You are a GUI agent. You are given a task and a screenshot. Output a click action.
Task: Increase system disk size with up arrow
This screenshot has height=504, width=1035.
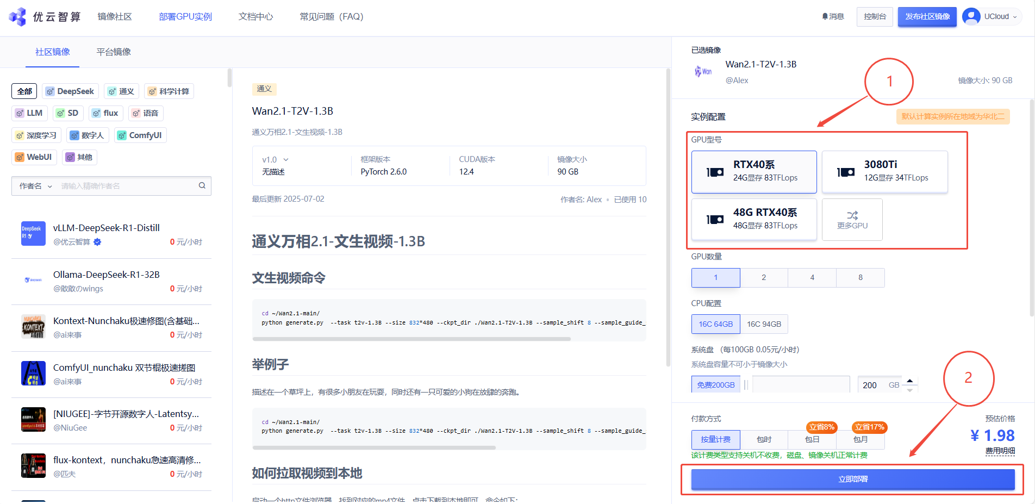(909, 380)
